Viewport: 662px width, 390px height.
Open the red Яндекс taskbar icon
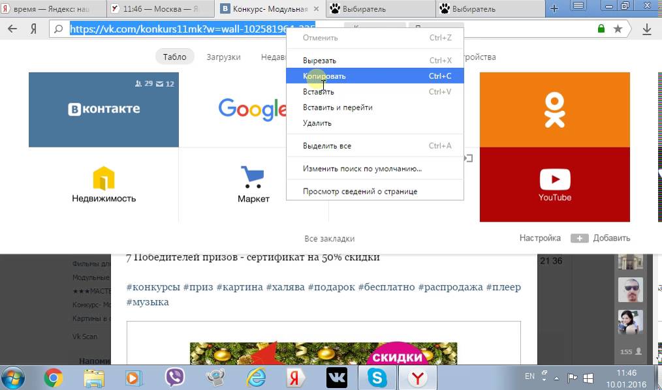(296, 378)
